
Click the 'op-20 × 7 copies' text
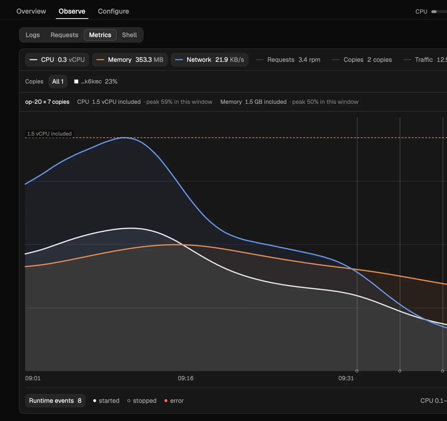47,102
